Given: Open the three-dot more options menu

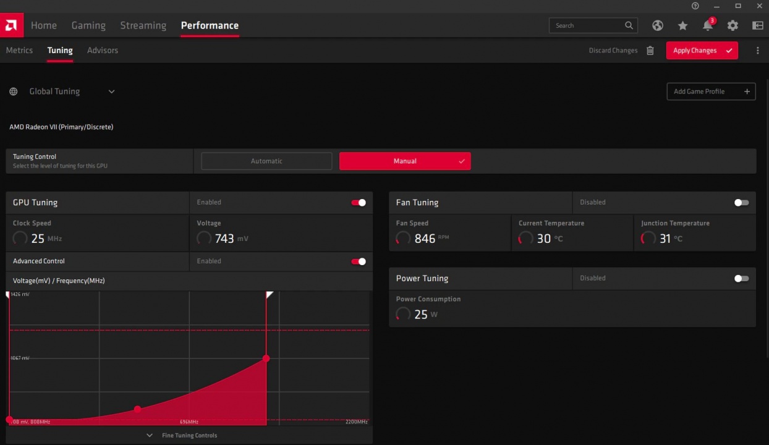Looking at the screenshot, I should point(758,51).
